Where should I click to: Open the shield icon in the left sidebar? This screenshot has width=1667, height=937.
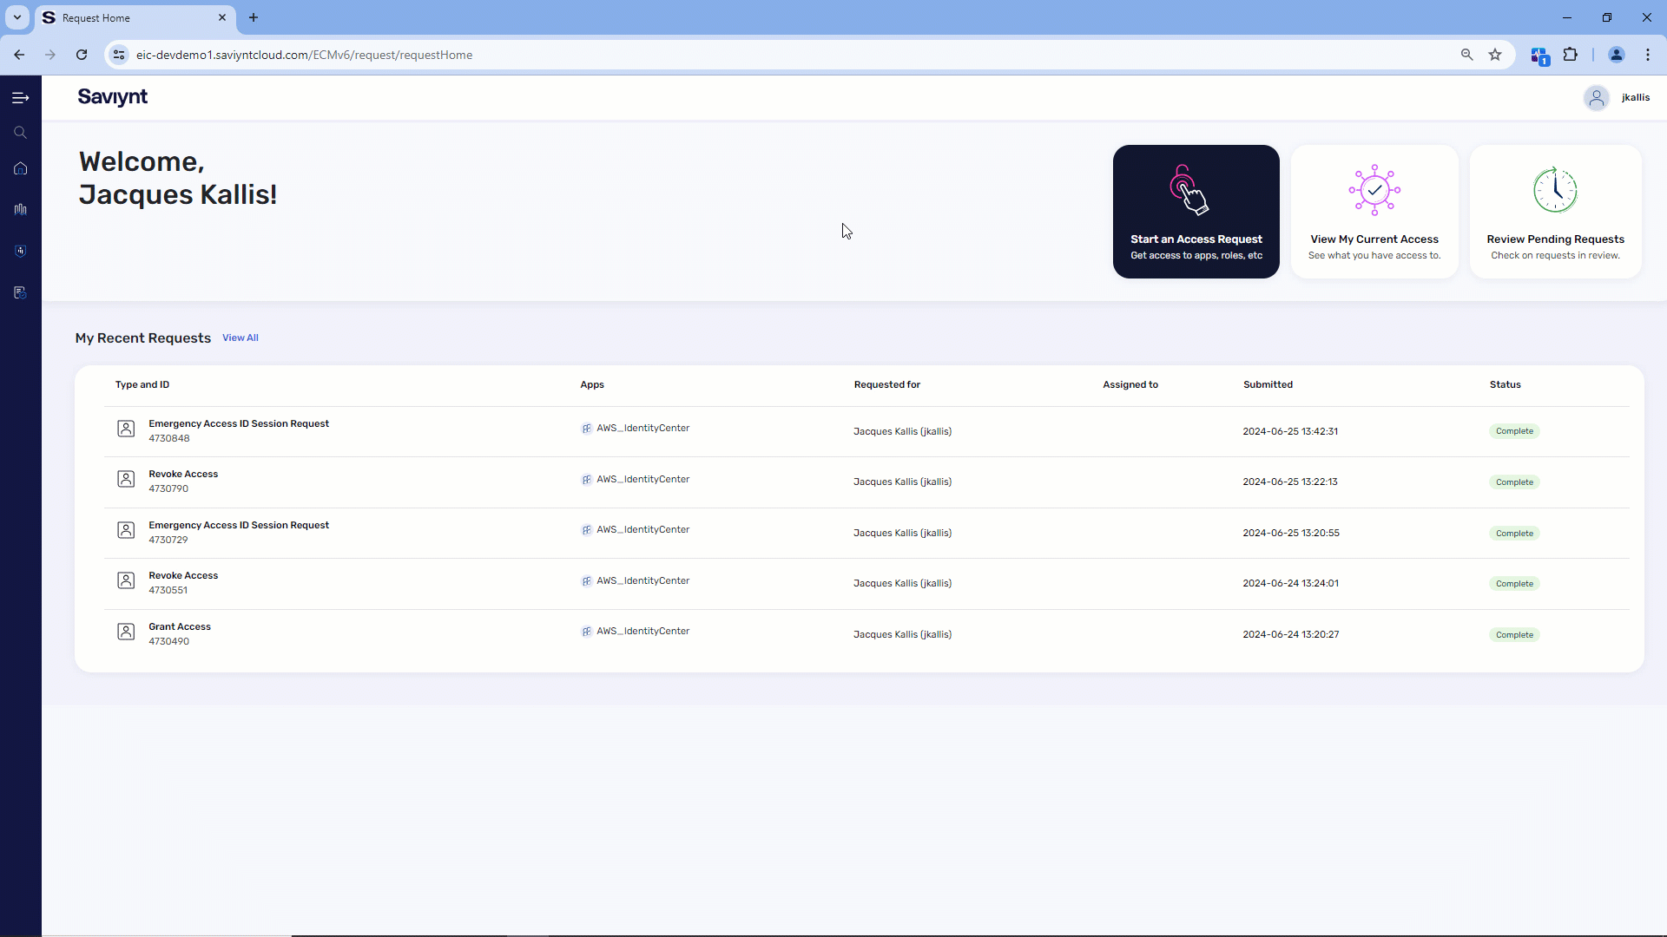20,251
